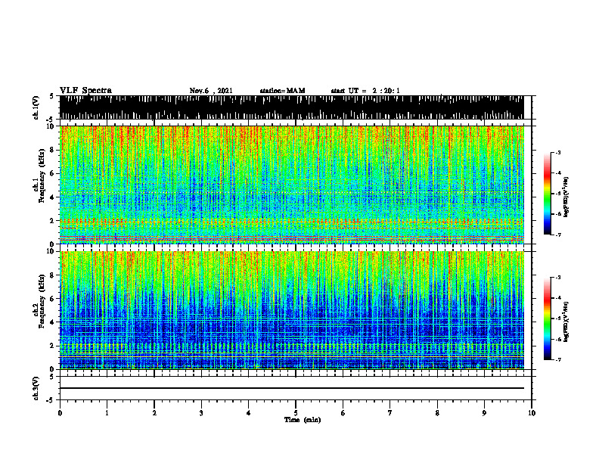
Task: Click time axis tick label '8'
Action: coord(437,413)
